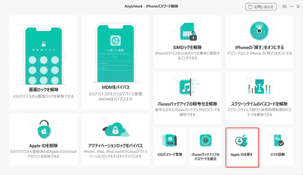303x175 pixels.
Task: Click the iOS password manager book icon
Action: (x=169, y=141)
